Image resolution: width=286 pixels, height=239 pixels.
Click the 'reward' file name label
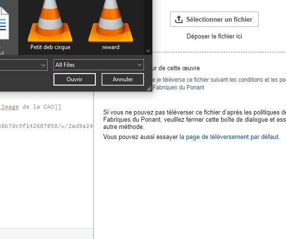tap(111, 47)
